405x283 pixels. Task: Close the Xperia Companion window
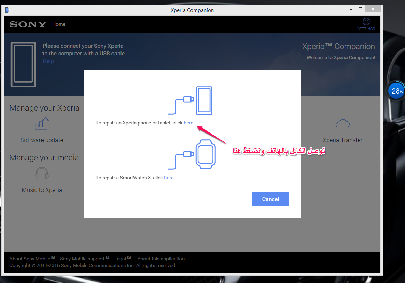pyautogui.click(x=373, y=9)
